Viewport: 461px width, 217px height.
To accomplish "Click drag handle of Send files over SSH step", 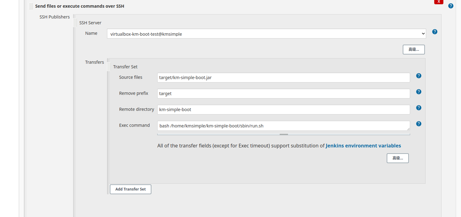I will [x=31, y=6].
